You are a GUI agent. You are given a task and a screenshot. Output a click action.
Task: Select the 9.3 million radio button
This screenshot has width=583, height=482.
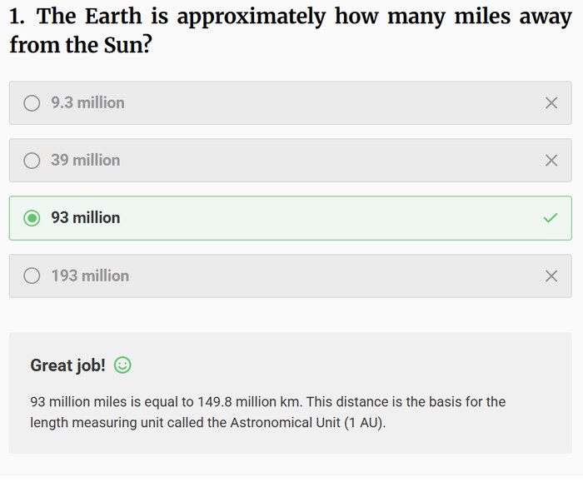(32, 103)
